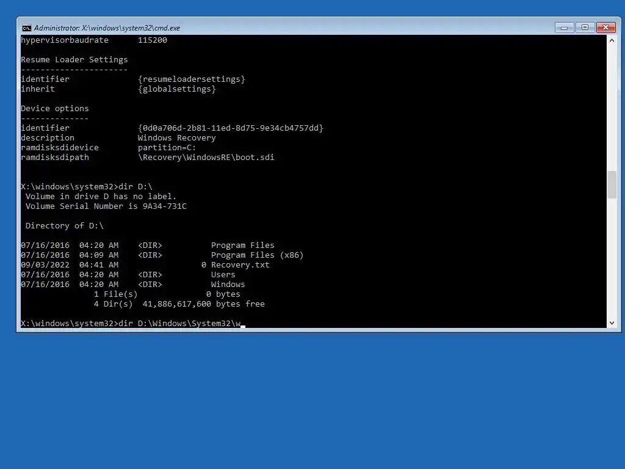The height and width of the screenshot is (469, 625).
Task: Click the 'Recovery.txt' file entry
Action: pyautogui.click(x=240, y=265)
